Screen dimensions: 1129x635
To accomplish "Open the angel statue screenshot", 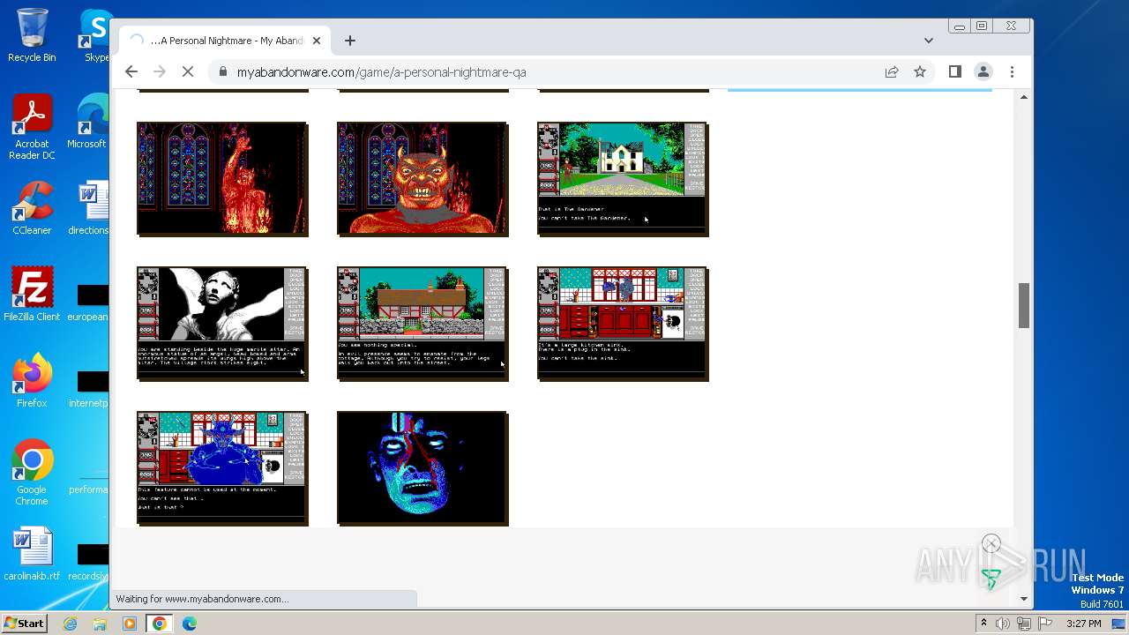I will 222,324.
